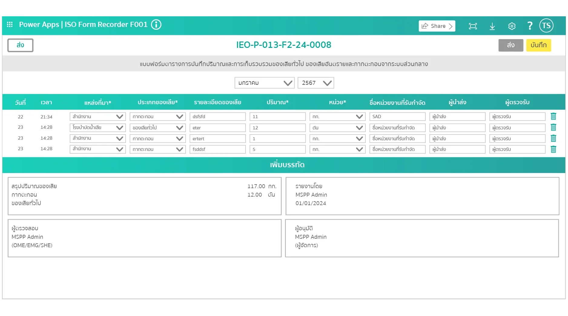Click the download icon in the top bar
The image size is (568, 316).
click(x=492, y=26)
